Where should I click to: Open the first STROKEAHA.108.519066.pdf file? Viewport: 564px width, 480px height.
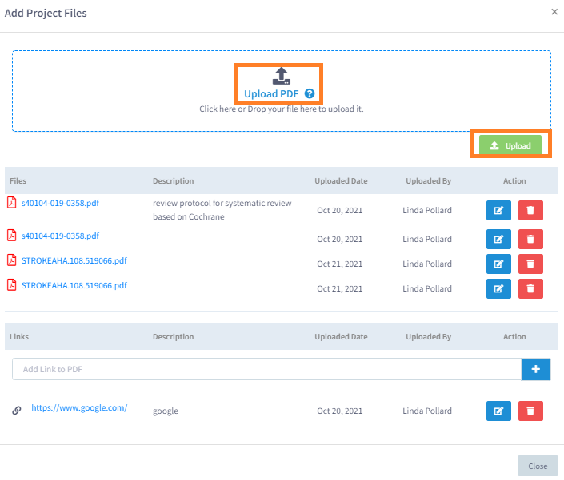[74, 260]
